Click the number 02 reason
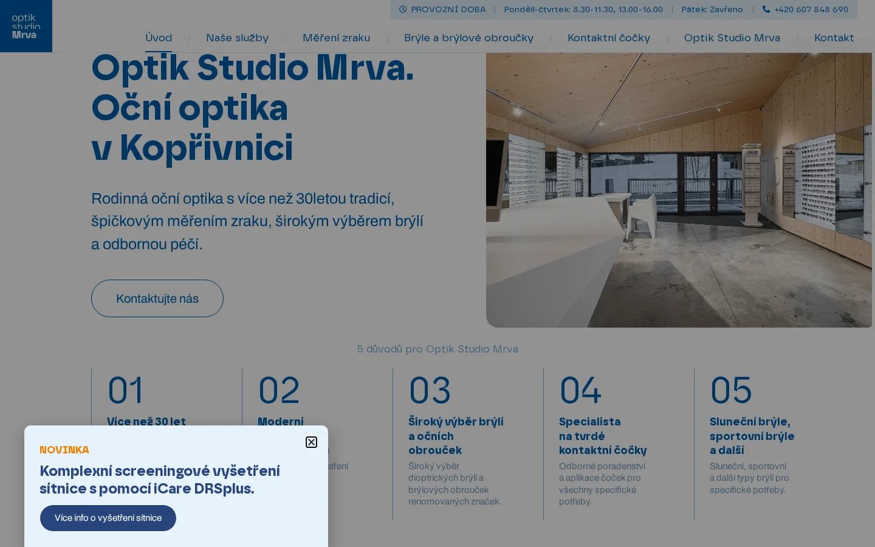This screenshot has width=875, height=547. [x=279, y=390]
